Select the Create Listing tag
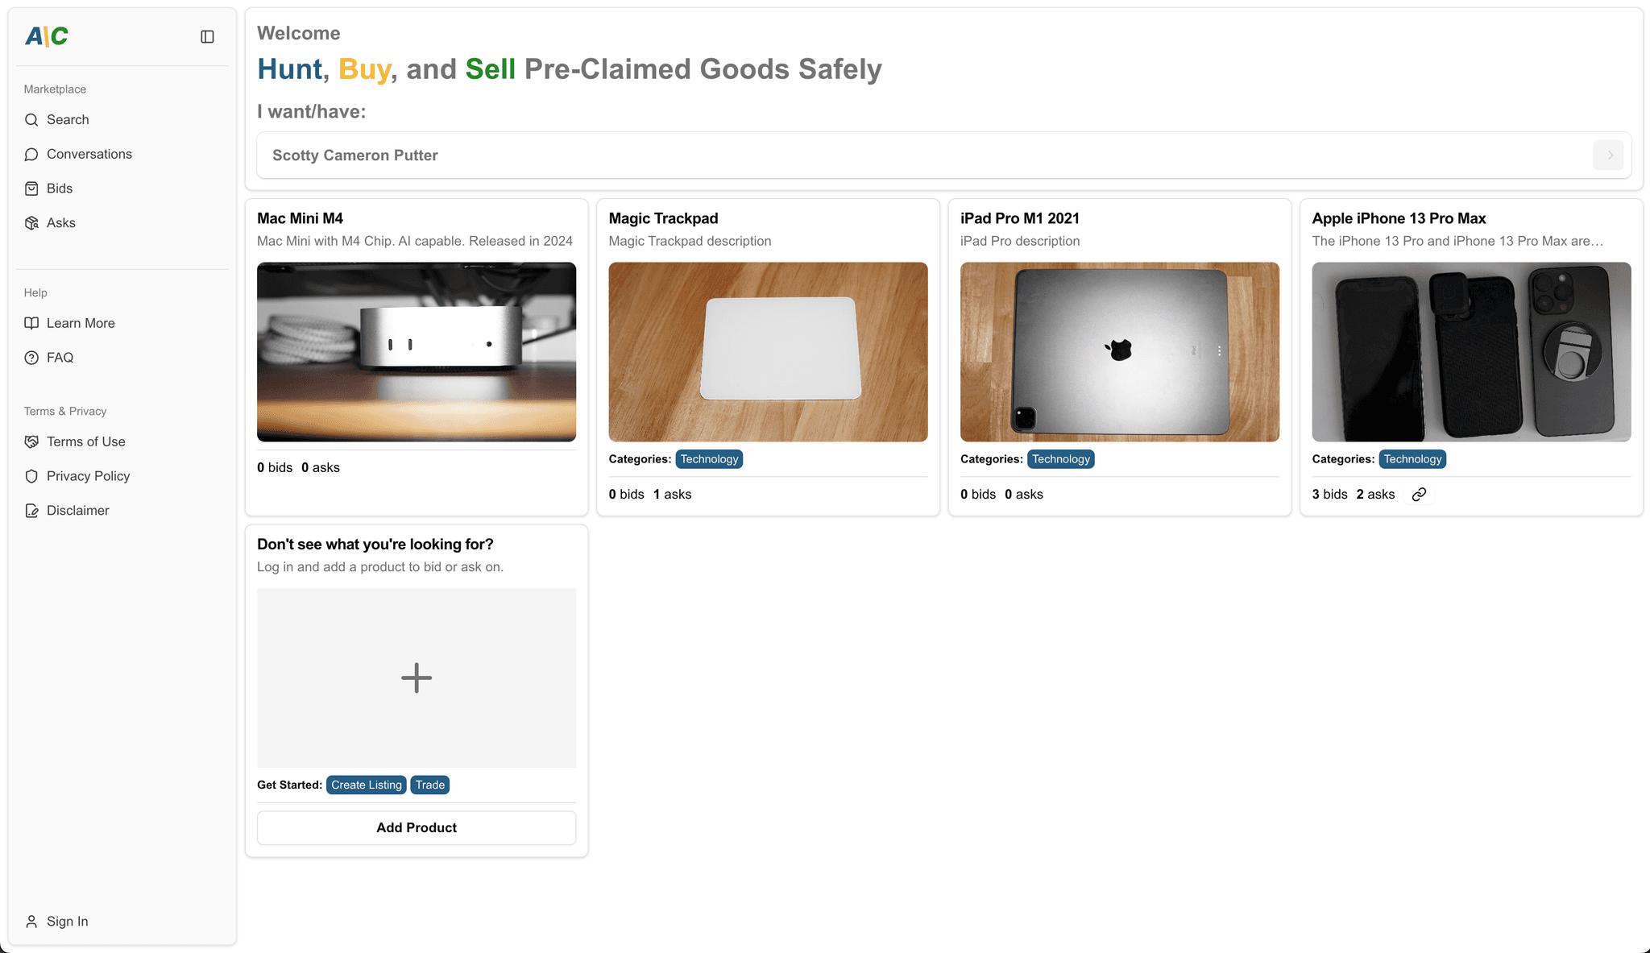This screenshot has width=1650, height=953. tap(367, 785)
